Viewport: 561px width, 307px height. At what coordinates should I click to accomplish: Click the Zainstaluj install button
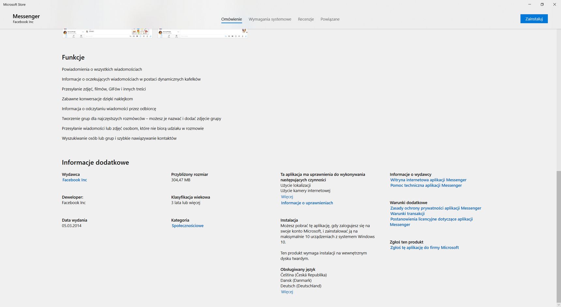pyautogui.click(x=534, y=19)
